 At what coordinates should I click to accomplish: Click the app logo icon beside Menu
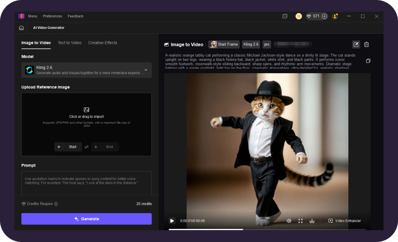click(21, 16)
